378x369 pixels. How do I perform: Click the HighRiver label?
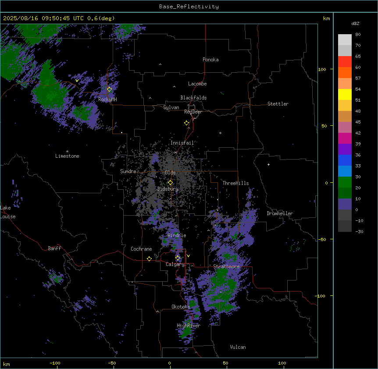pyautogui.click(x=189, y=326)
